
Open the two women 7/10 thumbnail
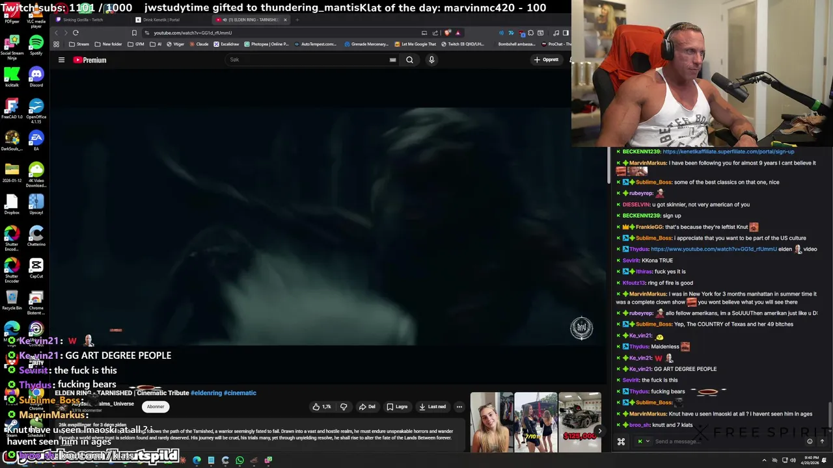(x=536, y=422)
